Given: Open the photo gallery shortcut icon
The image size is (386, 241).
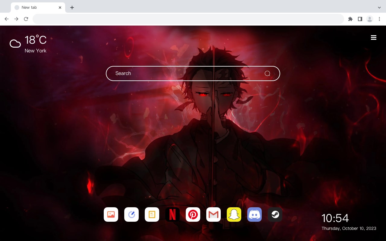Looking at the screenshot, I should [x=111, y=214].
